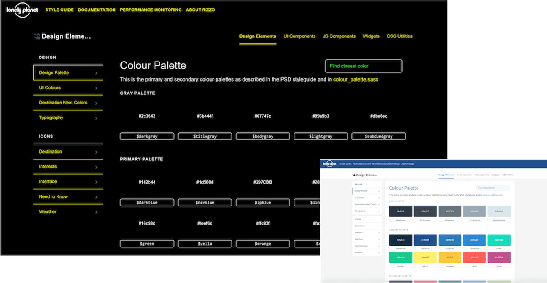
Task: Open DOCUMENTATION in the small window's blue header
Action: click(x=362, y=164)
